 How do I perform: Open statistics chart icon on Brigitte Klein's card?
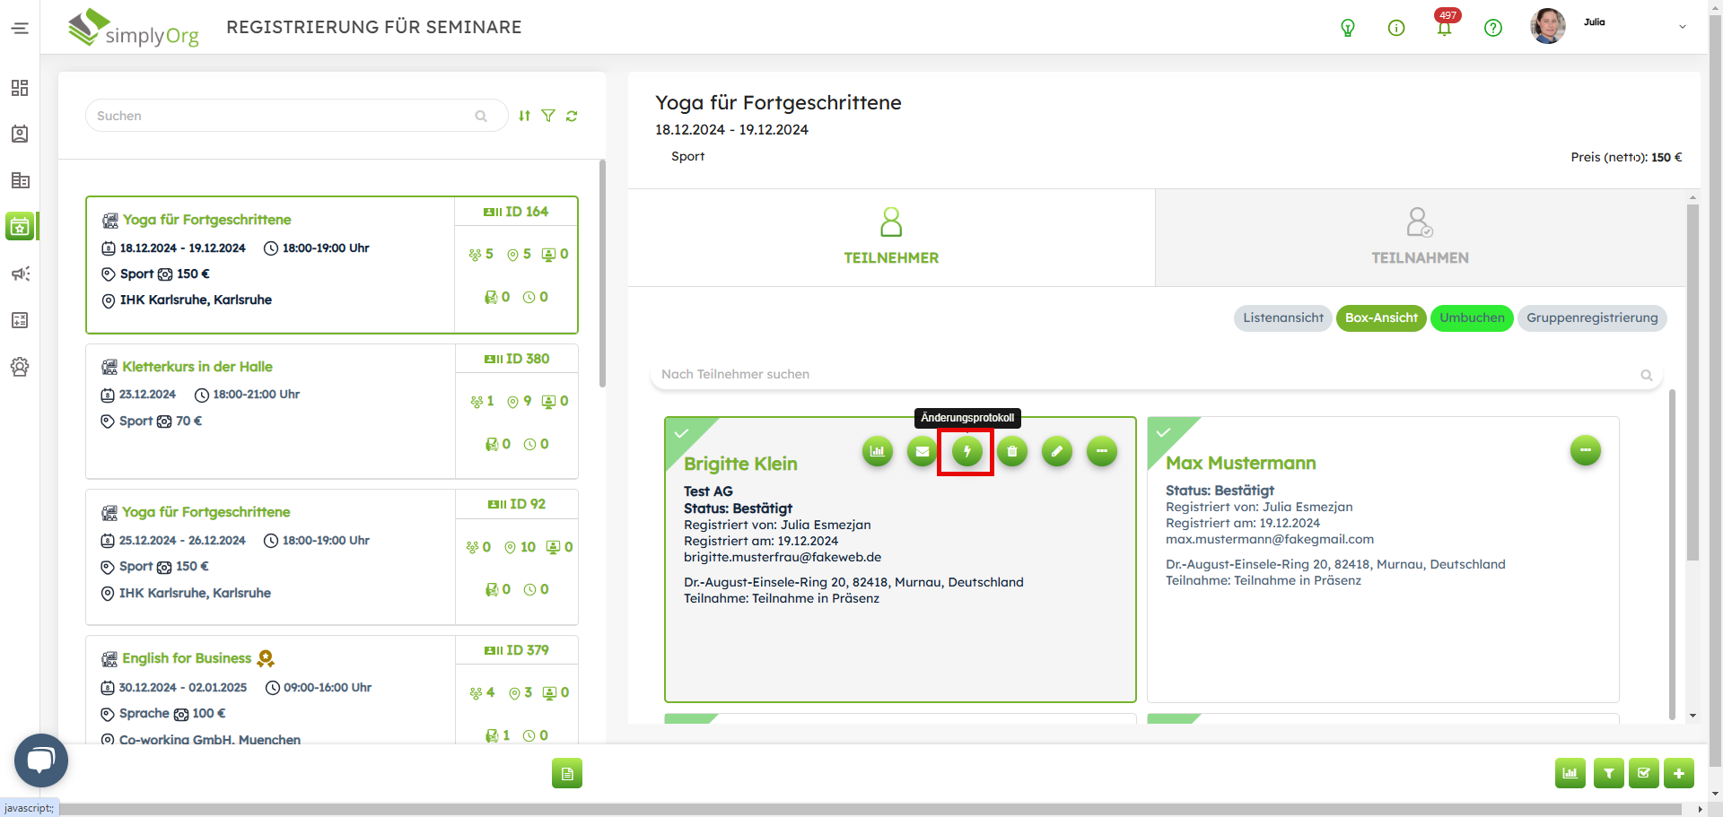[877, 452]
